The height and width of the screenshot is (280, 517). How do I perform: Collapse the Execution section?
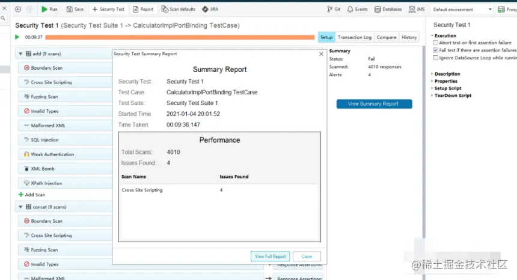[x=432, y=35]
